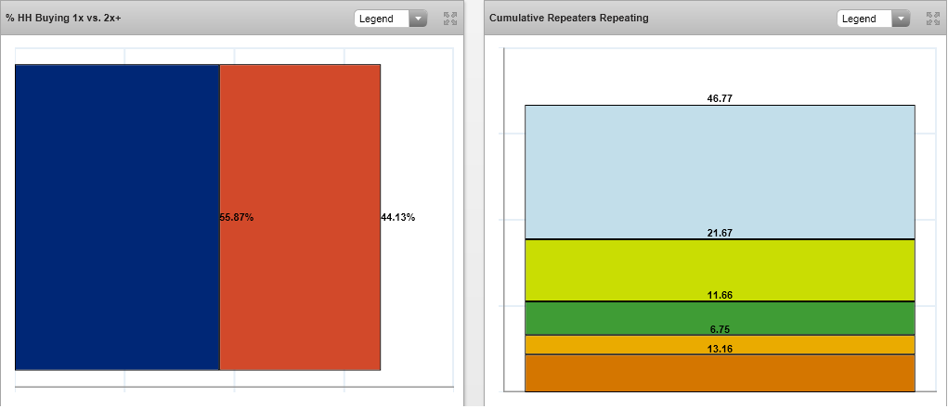
Task: Click the bottom orange 13.16 segment
Action: coord(720,374)
